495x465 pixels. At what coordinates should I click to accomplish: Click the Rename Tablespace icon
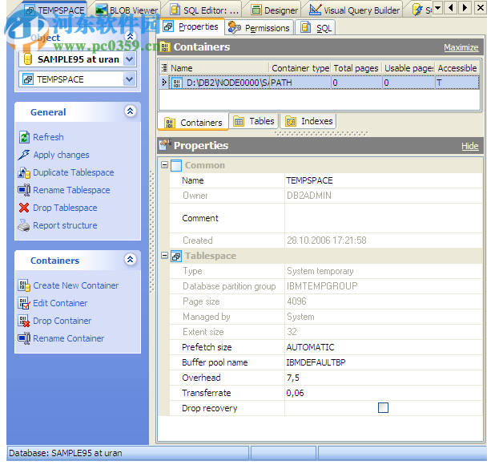(x=24, y=190)
